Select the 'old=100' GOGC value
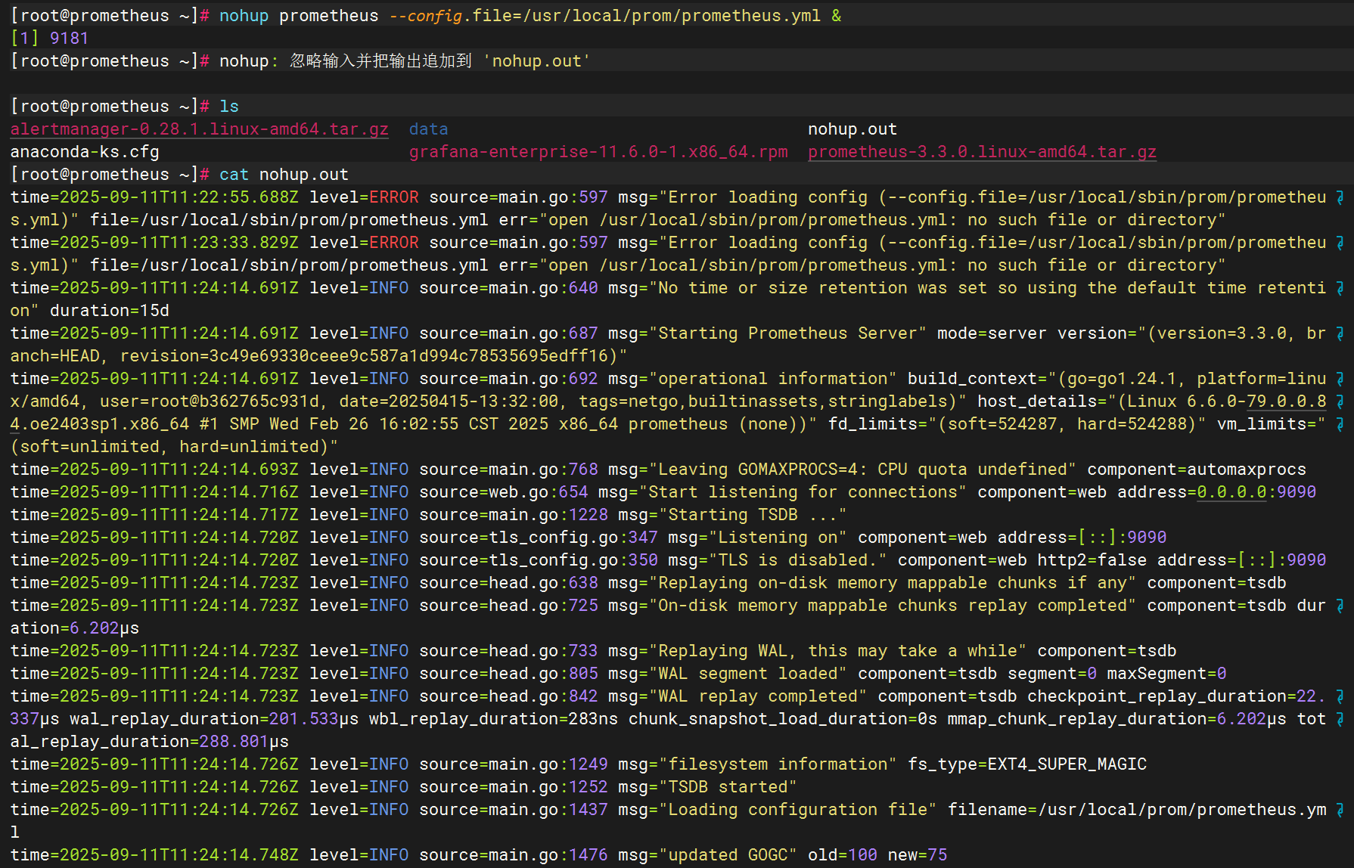 coord(843,855)
